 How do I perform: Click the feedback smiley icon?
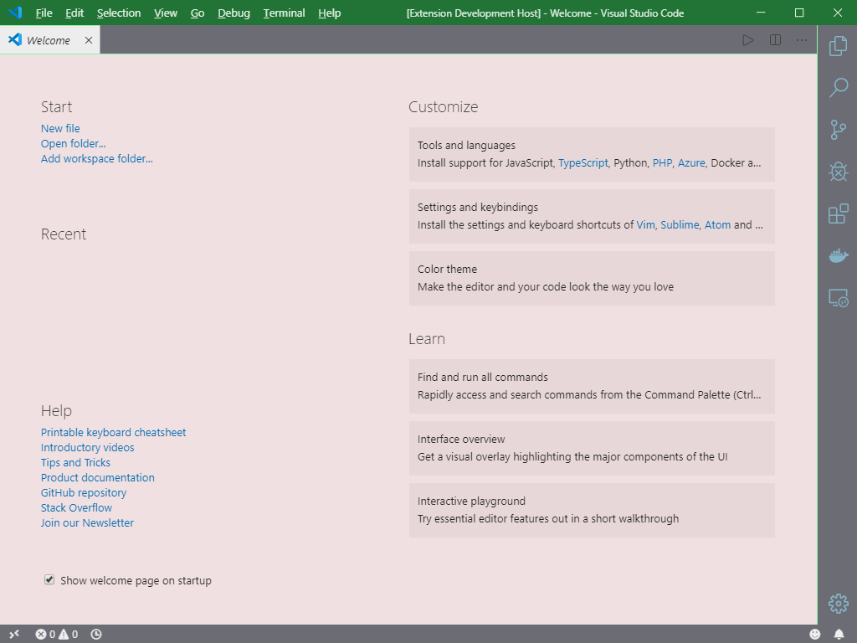(814, 635)
